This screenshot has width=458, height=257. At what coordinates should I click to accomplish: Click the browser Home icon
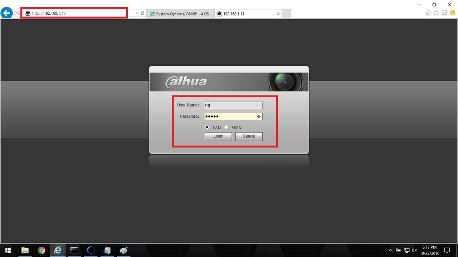(428, 13)
